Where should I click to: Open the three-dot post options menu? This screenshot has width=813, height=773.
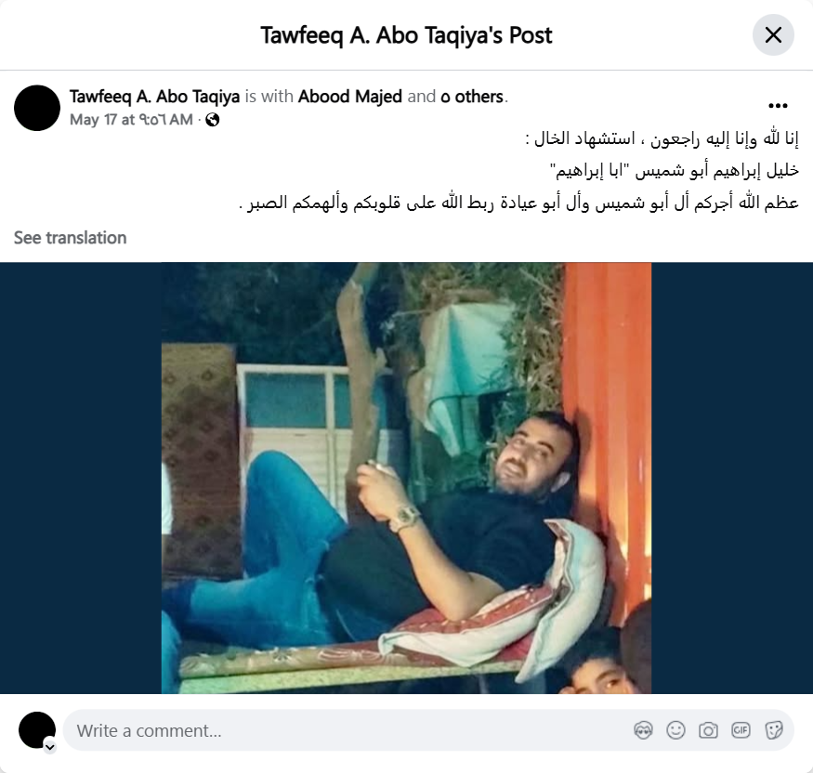pyautogui.click(x=778, y=106)
